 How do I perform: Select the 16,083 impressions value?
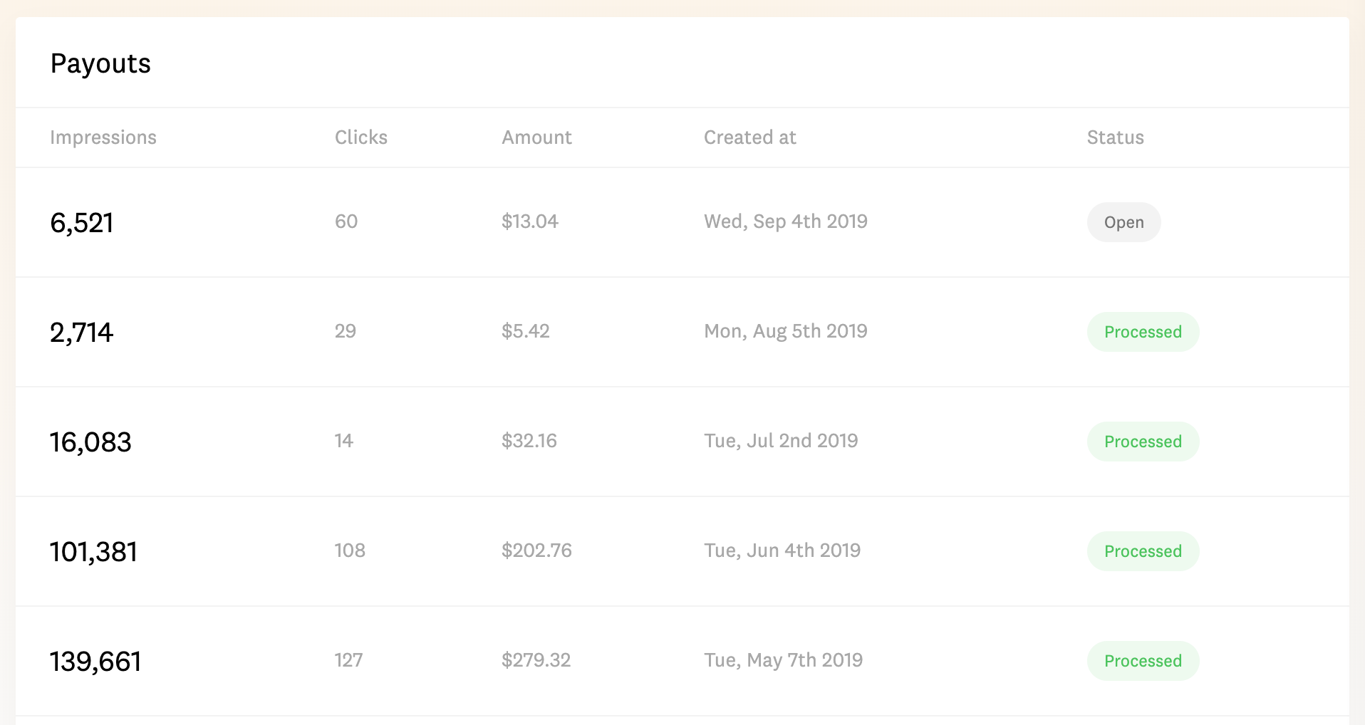point(90,442)
